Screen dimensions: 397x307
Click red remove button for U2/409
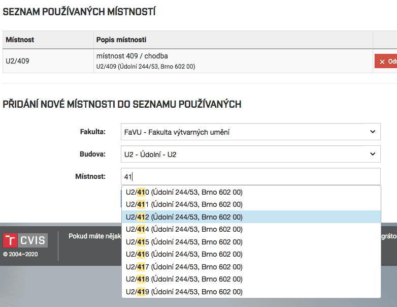386,61
